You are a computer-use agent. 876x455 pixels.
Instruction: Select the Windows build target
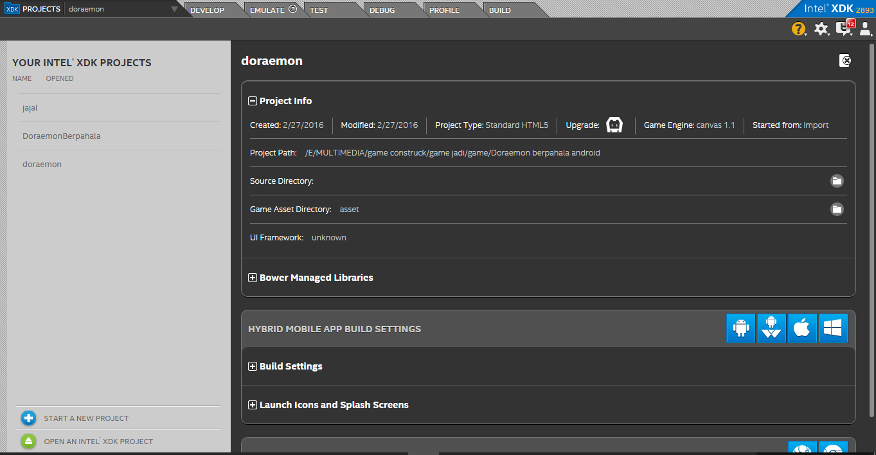coord(833,328)
